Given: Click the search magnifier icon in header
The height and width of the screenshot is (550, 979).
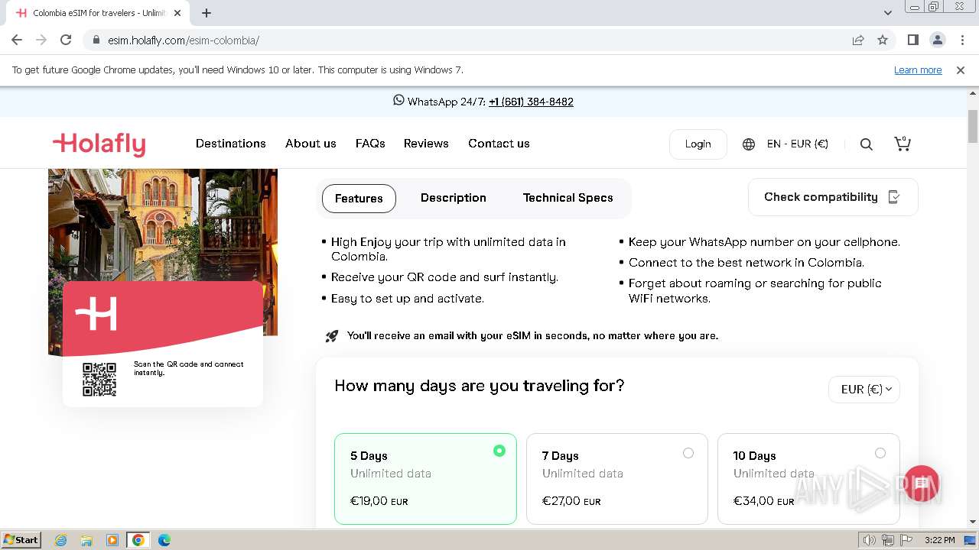Looking at the screenshot, I should tap(867, 144).
